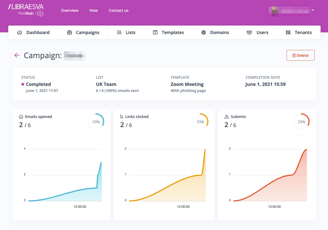This screenshot has width=328, height=230.
Task: Click the Links clicked 33% progress ring
Action: pos(200,122)
